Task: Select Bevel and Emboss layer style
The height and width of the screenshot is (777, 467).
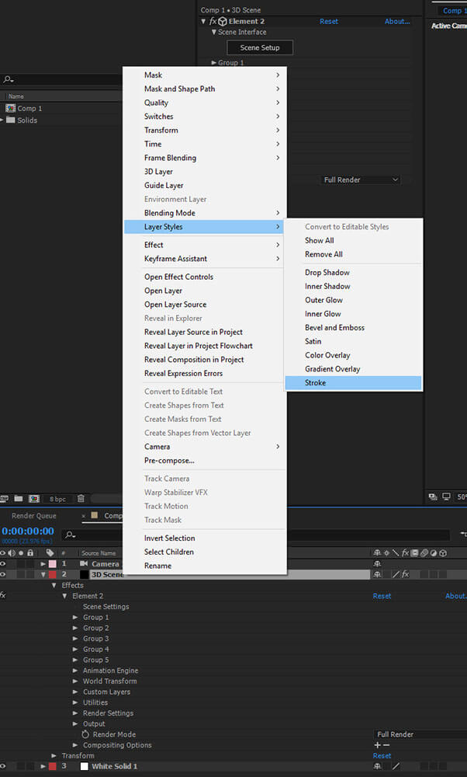Action: (334, 328)
